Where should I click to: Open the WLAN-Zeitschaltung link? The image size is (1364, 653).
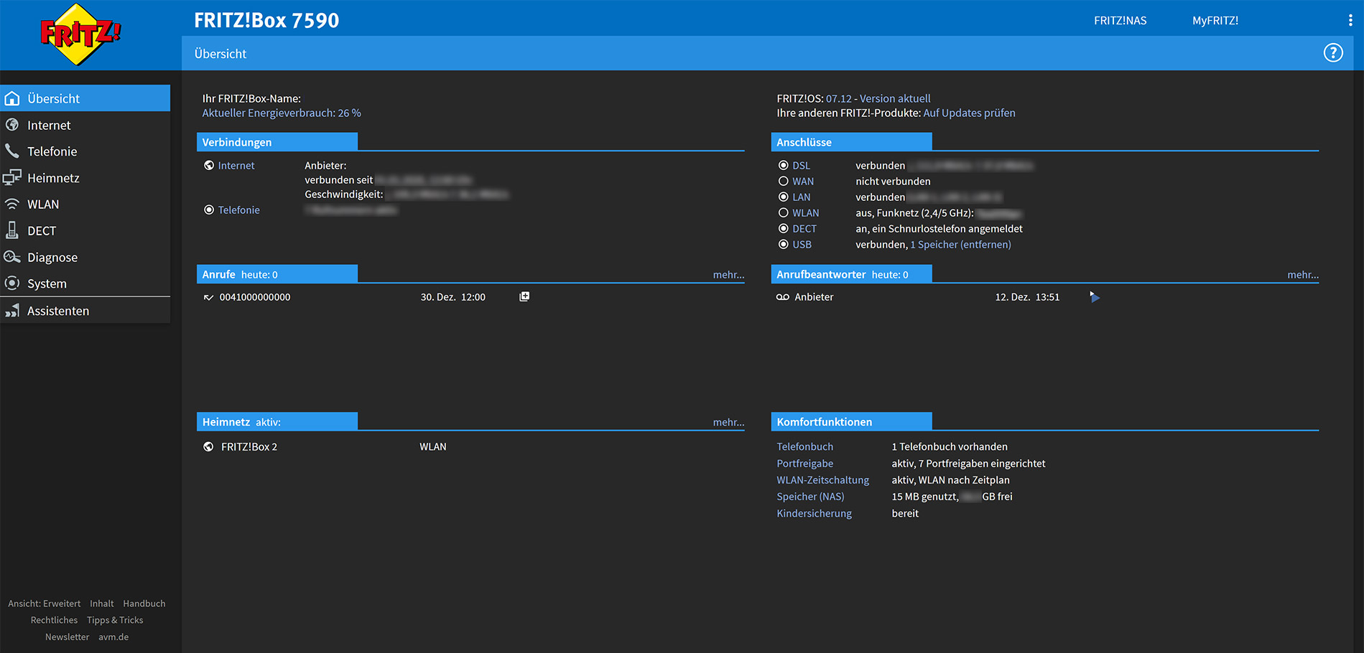click(822, 480)
